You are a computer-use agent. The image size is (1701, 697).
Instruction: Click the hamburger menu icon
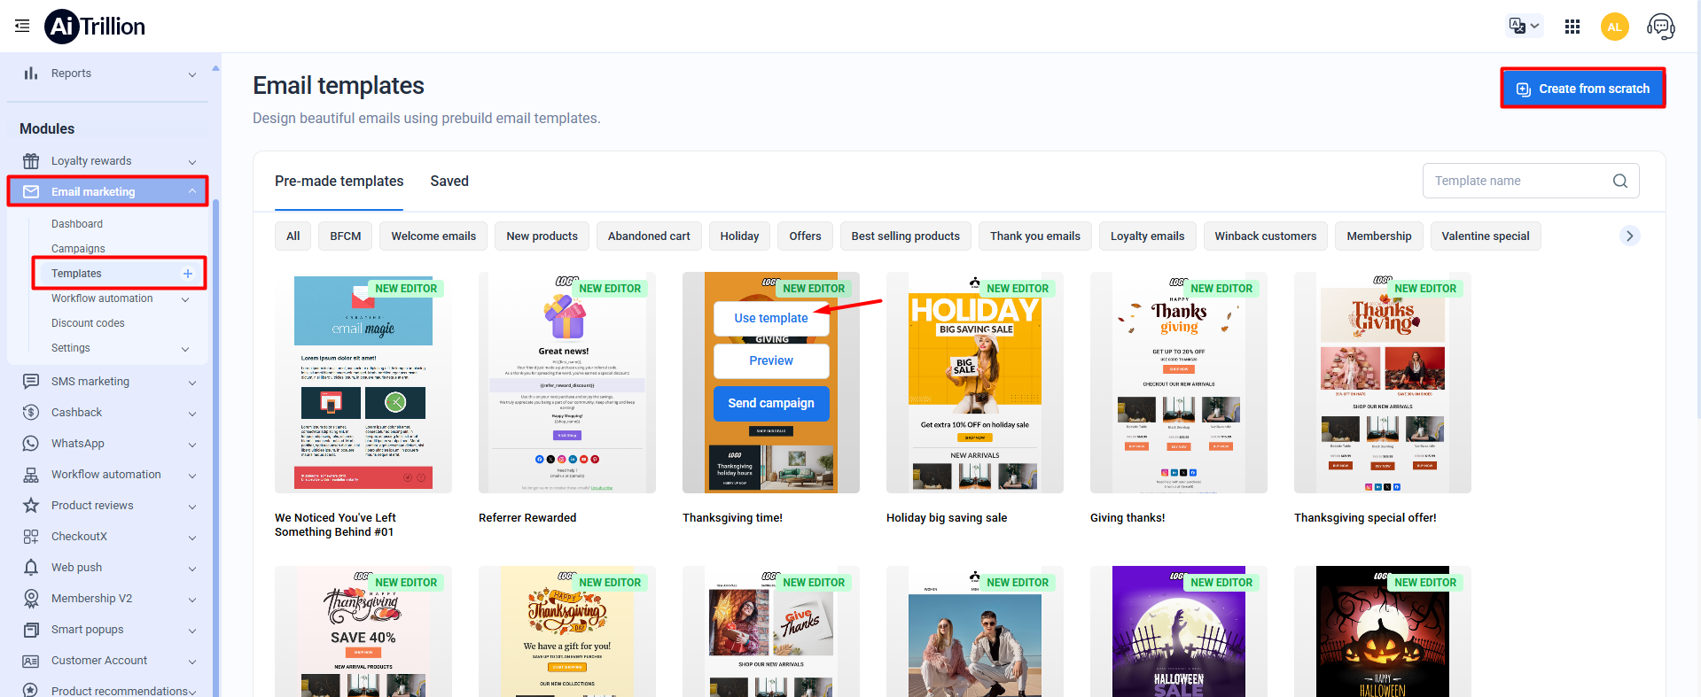pyautogui.click(x=22, y=27)
